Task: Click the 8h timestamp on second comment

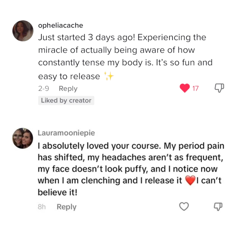Action: click(x=41, y=207)
